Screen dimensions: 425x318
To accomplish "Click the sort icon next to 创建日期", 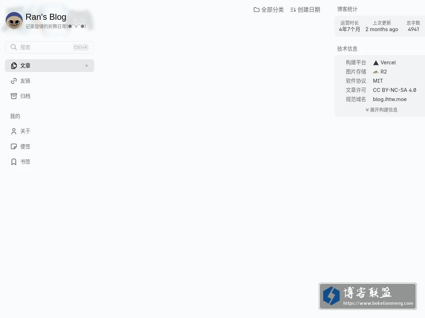I will (293, 10).
